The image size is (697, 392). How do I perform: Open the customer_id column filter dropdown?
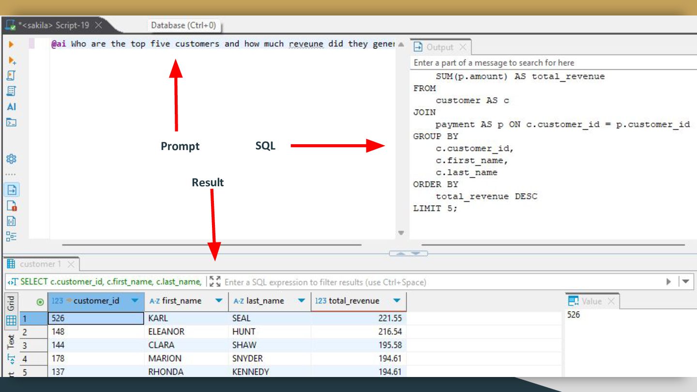tap(135, 301)
